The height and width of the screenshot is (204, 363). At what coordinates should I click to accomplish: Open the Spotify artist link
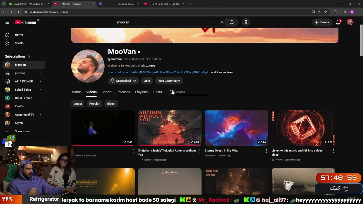tap(159, 72)
